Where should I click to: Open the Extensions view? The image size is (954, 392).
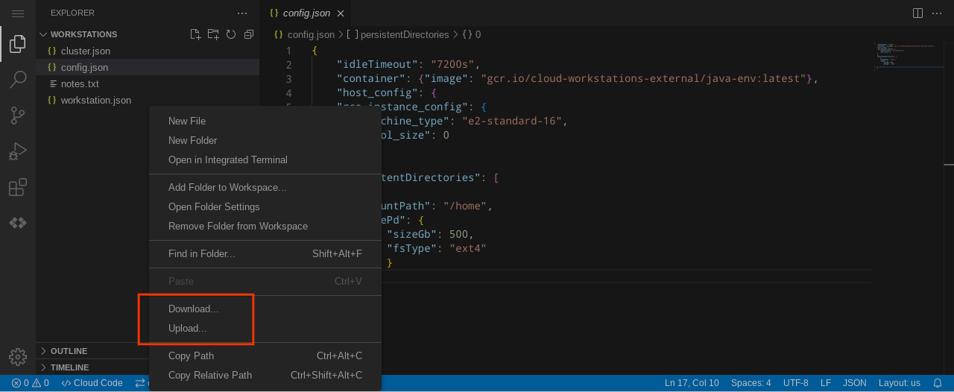tap(18, 187)
